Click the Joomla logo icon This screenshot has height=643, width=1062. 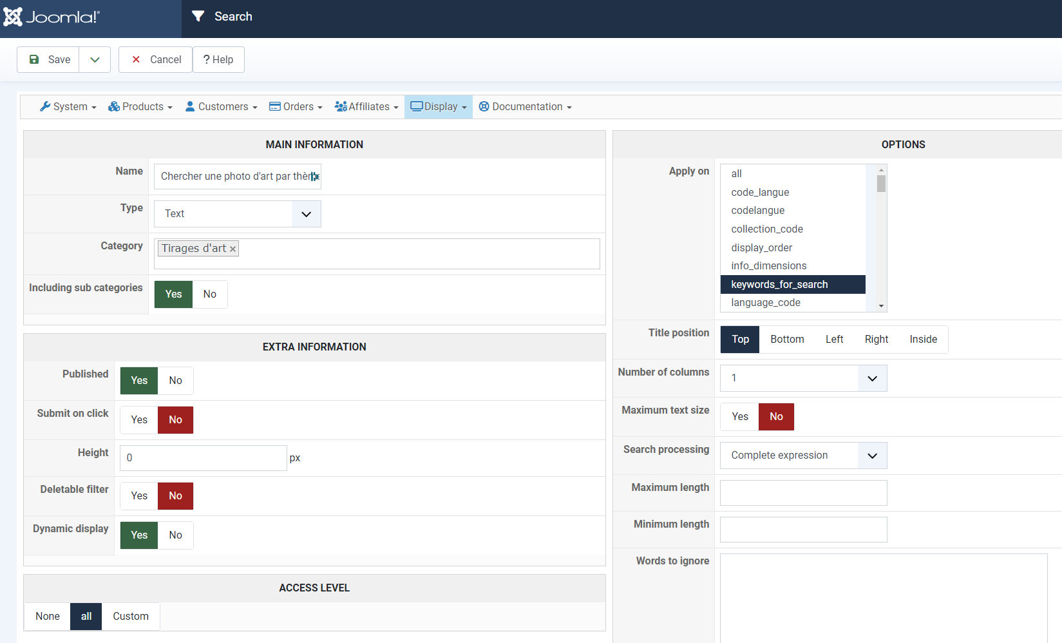point(13,17)
